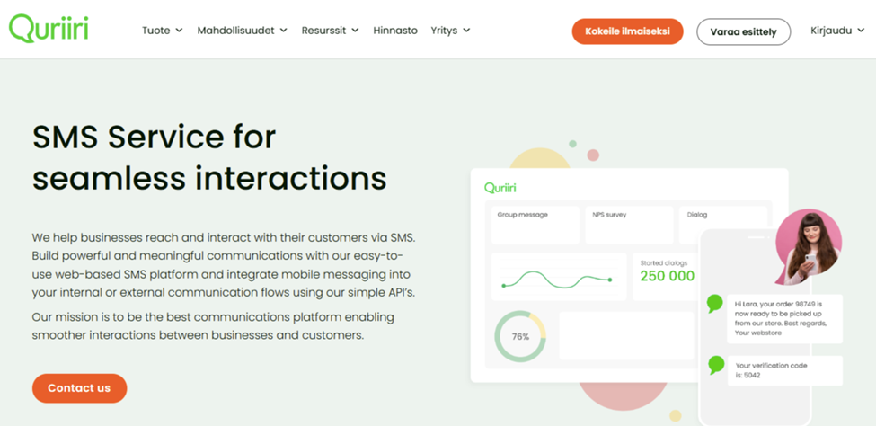This screenshot has height=426, width=876.
Task: Open the Mahdollisuudet menu
Action: click(242, 31)
